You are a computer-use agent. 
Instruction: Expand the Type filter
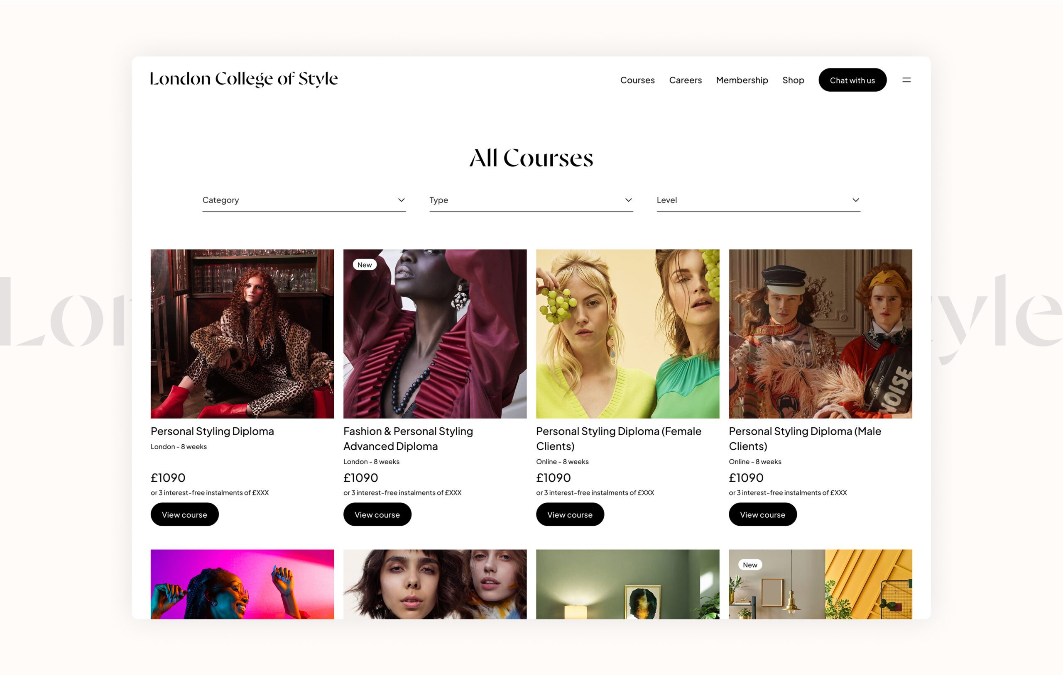click(531, 200)
